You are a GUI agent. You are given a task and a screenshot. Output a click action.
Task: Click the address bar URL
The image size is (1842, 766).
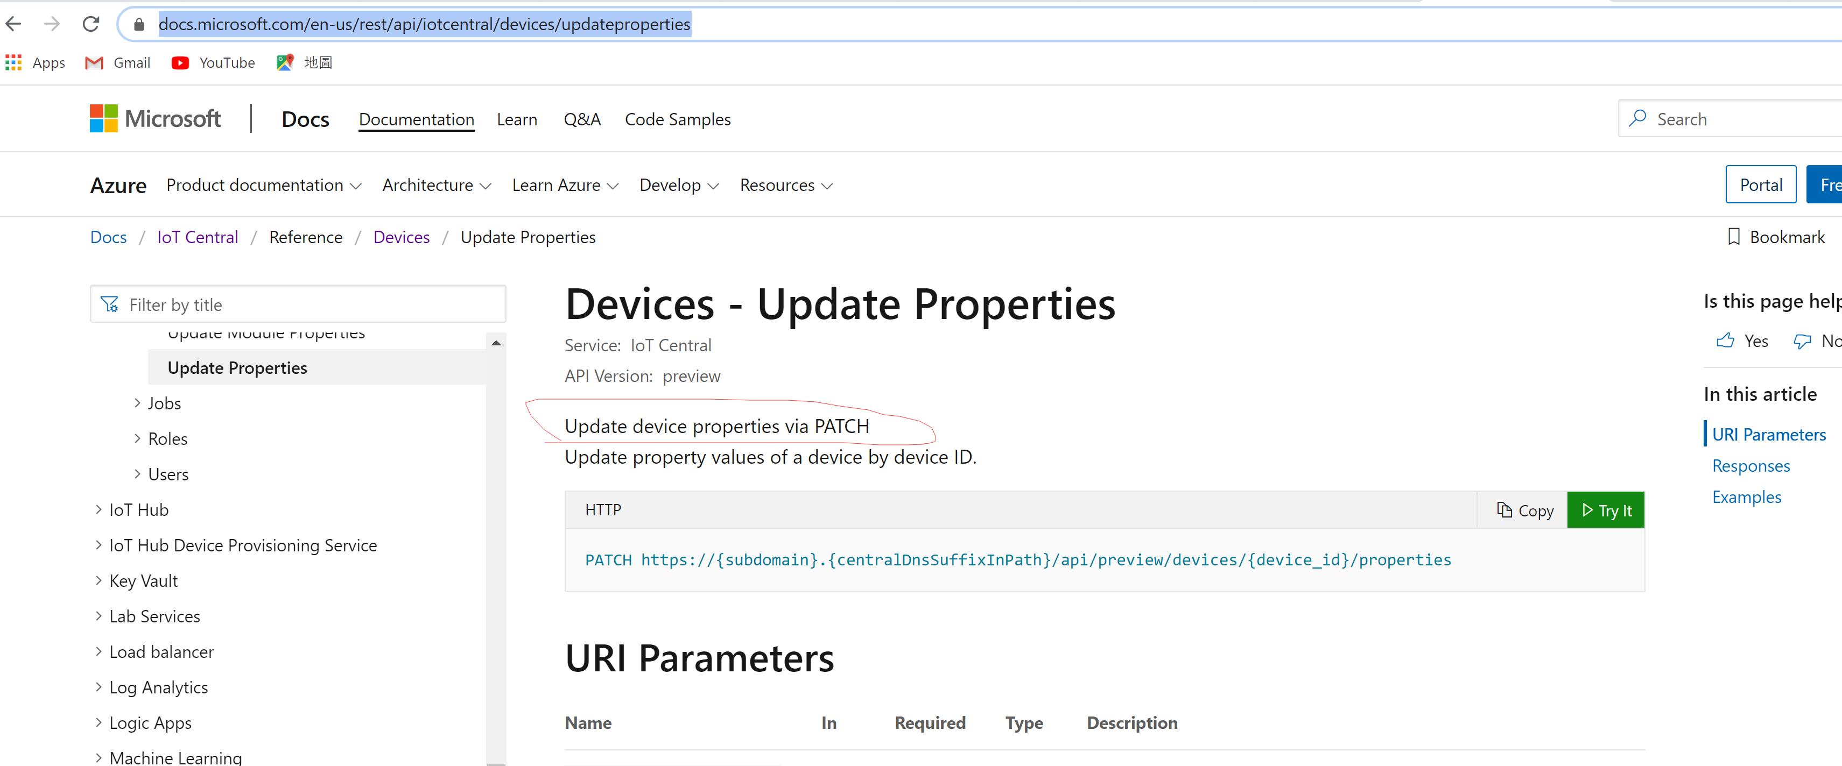(x=424, y=24)
